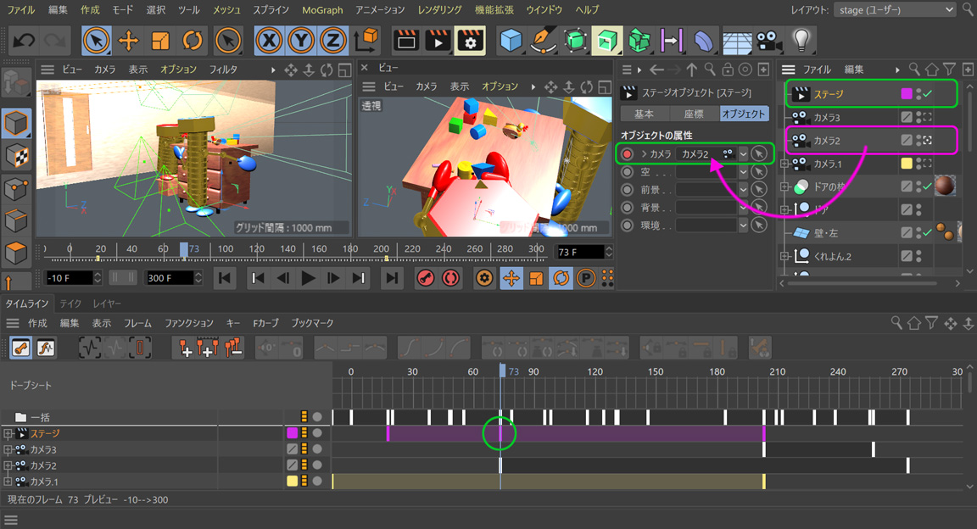The height and width of the screenshot is (529, 977).
Task: Expand カメラ.1 in the object manager
Action: (784, 164)
